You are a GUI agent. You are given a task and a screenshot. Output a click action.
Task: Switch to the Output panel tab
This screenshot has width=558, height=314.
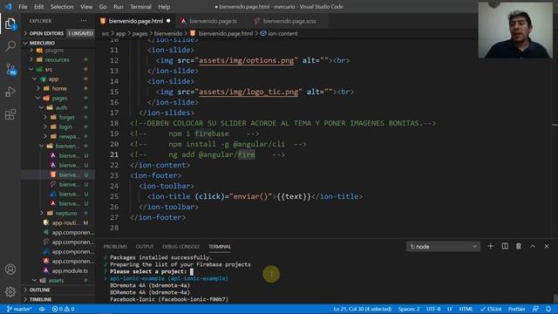point(145,246)
